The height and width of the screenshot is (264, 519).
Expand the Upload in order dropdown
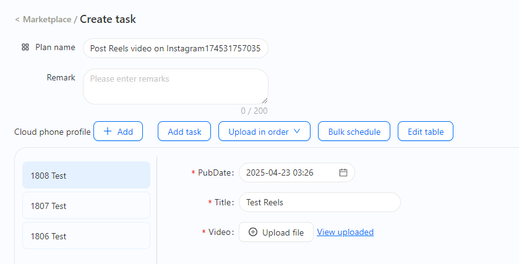coord(265,131)
